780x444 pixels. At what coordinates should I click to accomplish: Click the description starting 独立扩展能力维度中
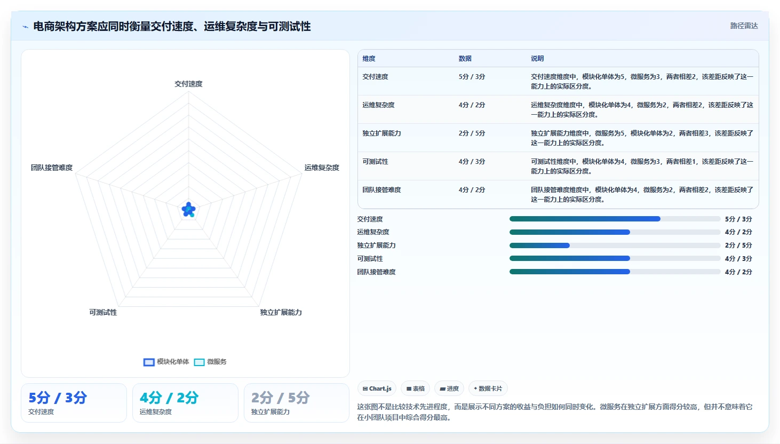coord(642,138)
